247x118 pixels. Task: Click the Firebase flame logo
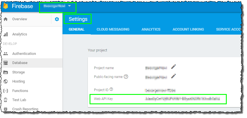[x=5, y=6]
